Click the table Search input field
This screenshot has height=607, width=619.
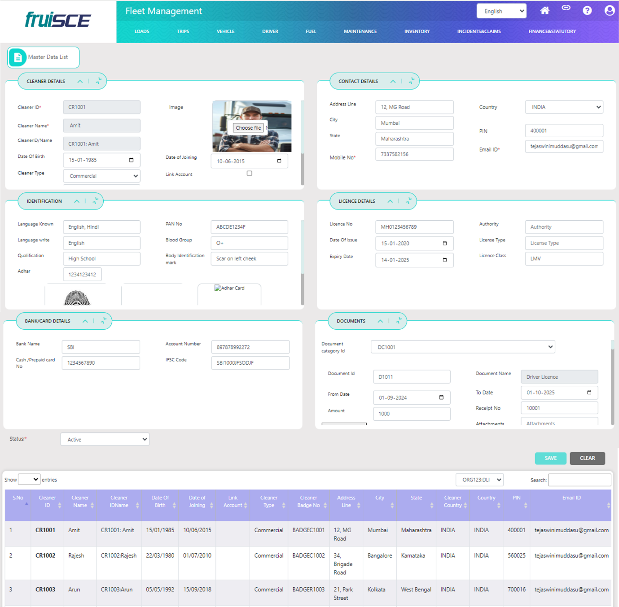579,480
